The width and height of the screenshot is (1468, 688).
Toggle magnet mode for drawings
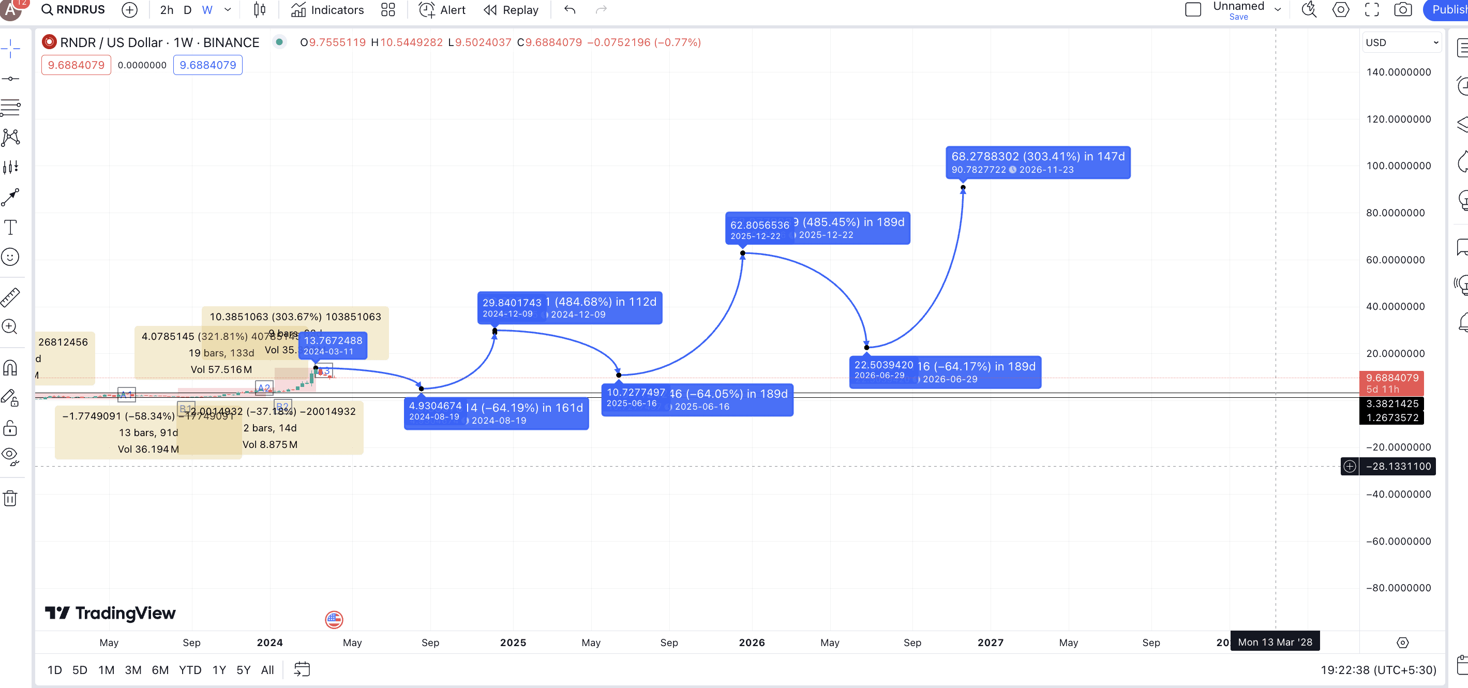(10, 368)
